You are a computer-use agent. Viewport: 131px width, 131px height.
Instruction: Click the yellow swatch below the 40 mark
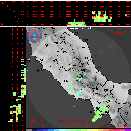pos(95,130)
